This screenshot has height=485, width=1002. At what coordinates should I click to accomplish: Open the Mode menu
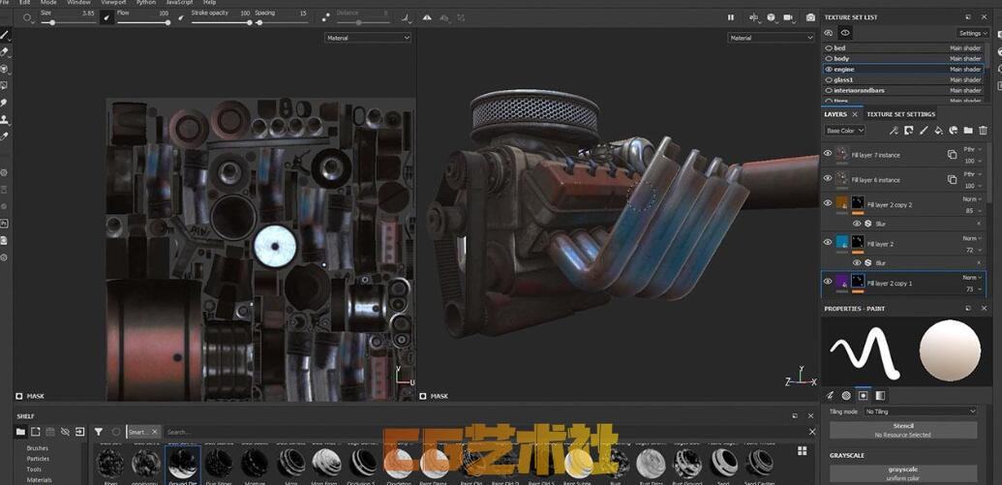click(48, 3)
